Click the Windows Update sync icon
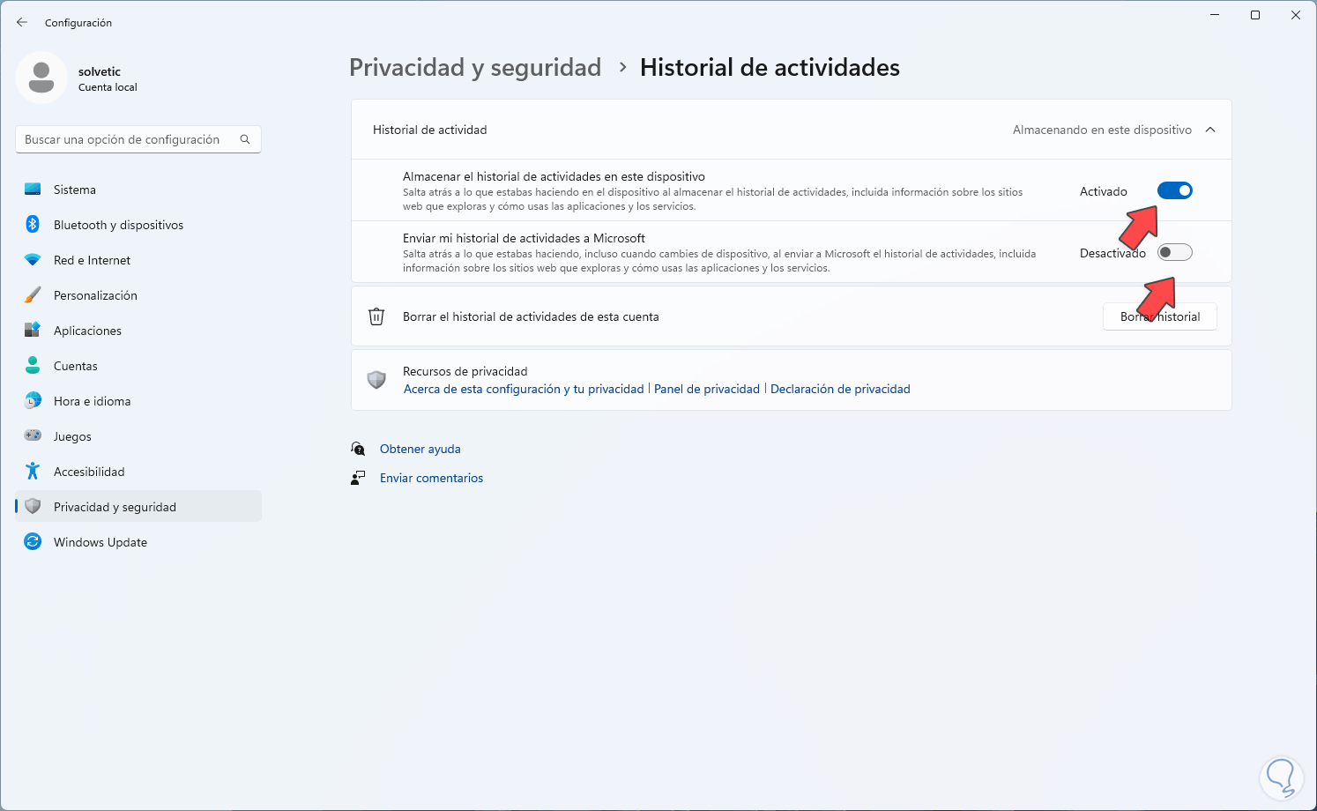The height and width of the screenshot is (811, 1317). tap(33, 542)
